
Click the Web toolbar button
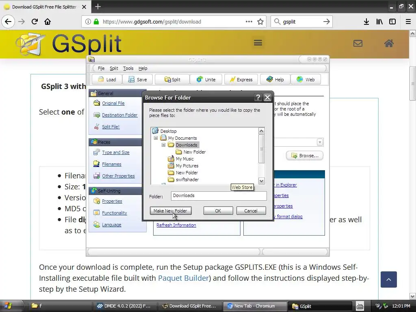(305, 79)
